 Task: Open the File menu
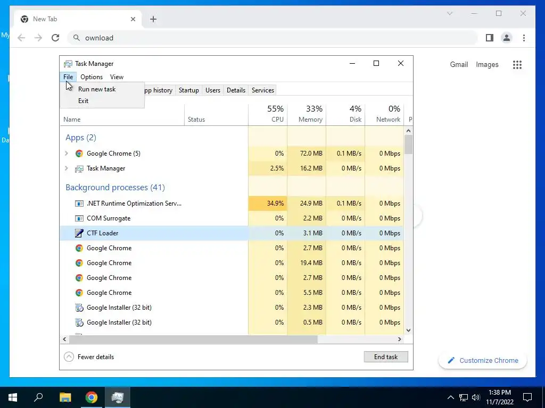click(68, 77)
